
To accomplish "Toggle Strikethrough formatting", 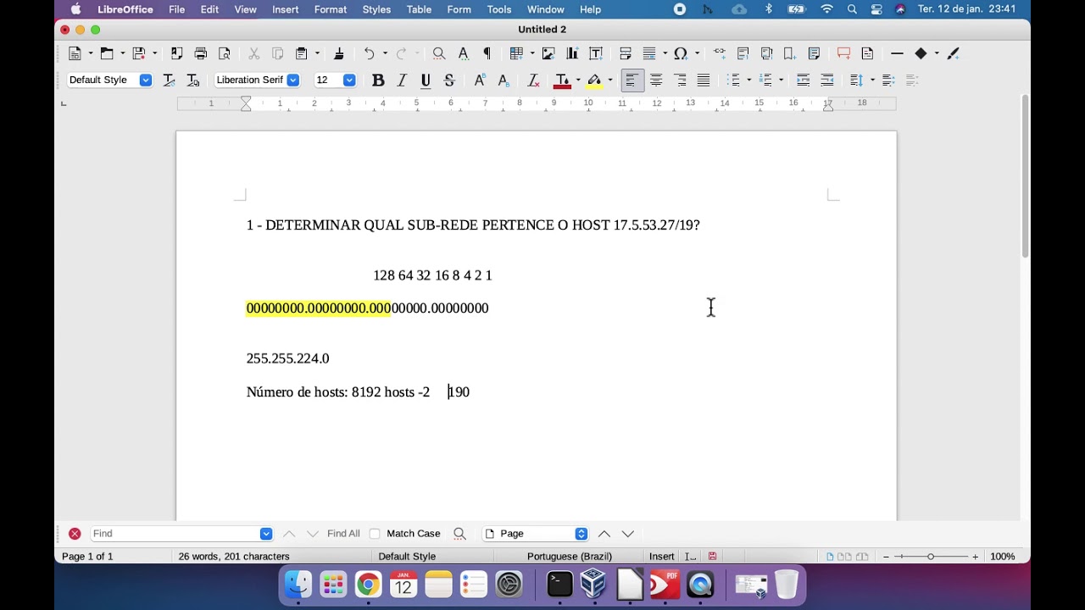I will (449, 80).
